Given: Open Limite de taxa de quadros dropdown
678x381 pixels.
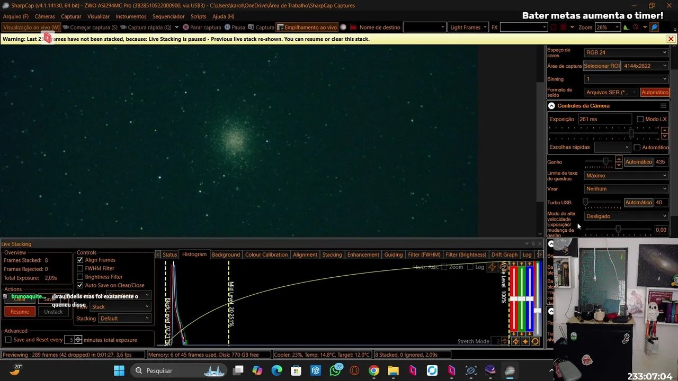Looking at the screenshot, I should (626, 176).
